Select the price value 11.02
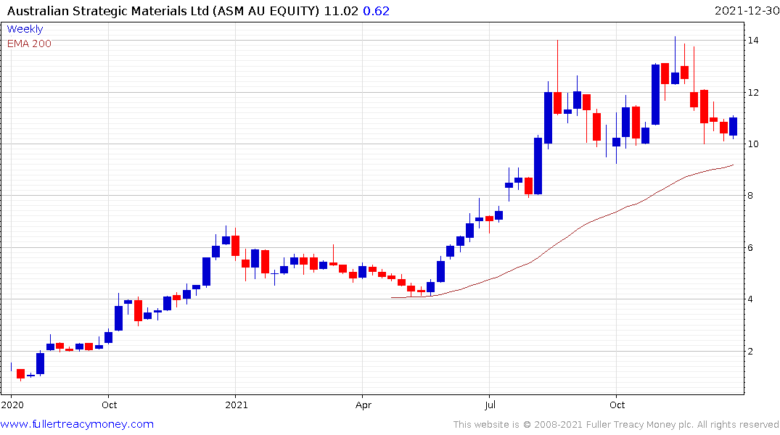This screenshot has width=780, height=435. pos(341,11)
